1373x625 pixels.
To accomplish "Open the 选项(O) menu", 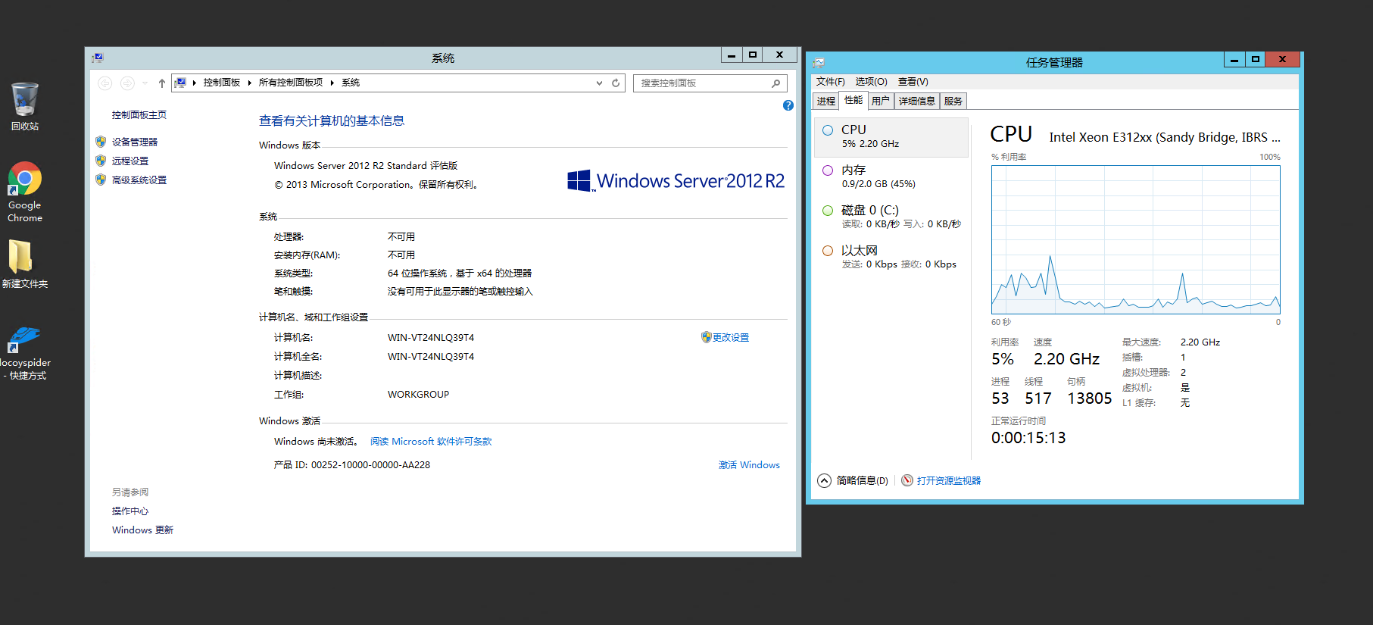I will point(871,81).
